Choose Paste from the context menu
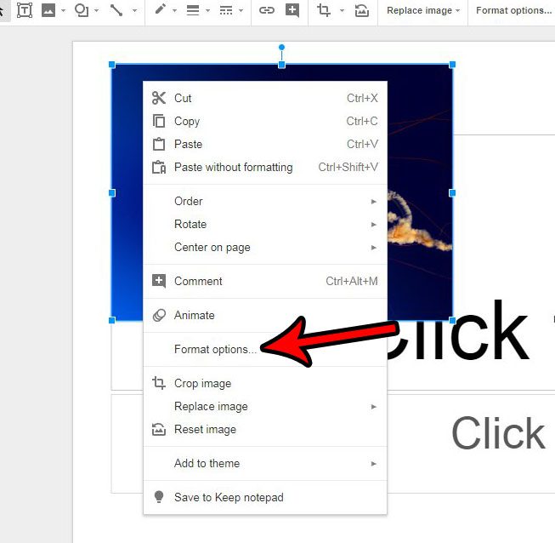555x543 pixels. [x=265, y=144]
